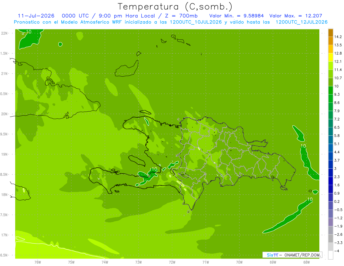Screen dimensions: 344x266
Task: Click the '0000 UTC' time text
Action: coord(75,16)
